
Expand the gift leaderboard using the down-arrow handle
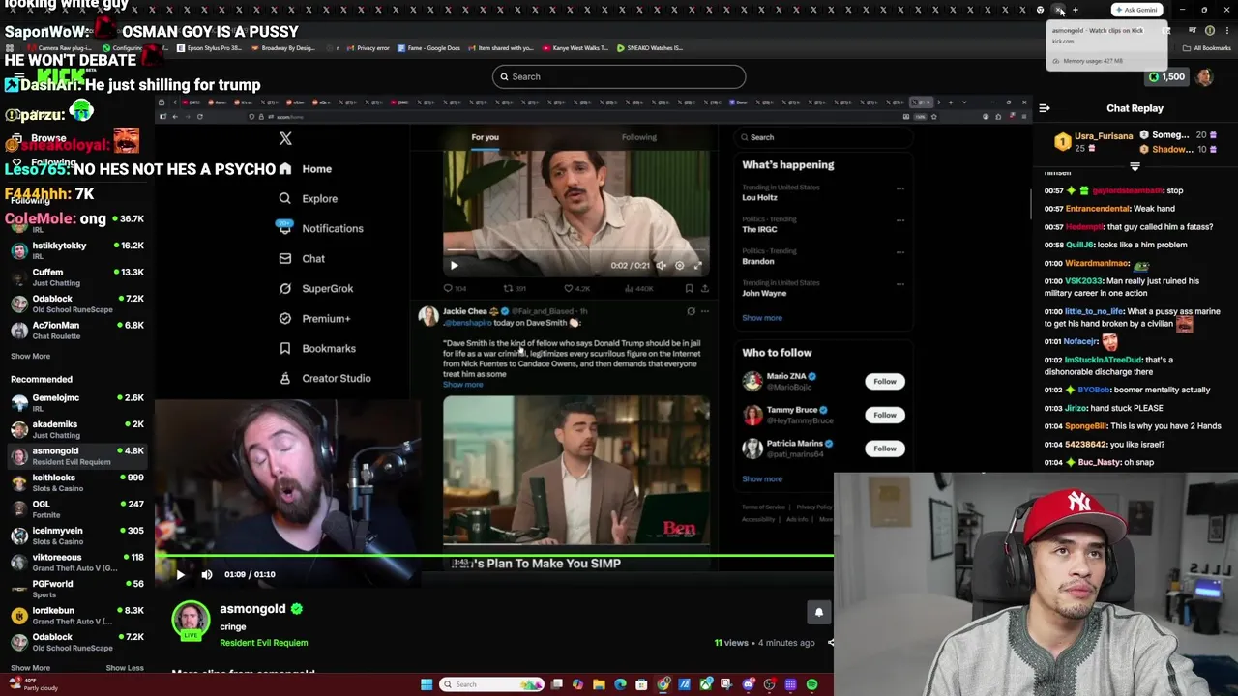coord(1135,166)
